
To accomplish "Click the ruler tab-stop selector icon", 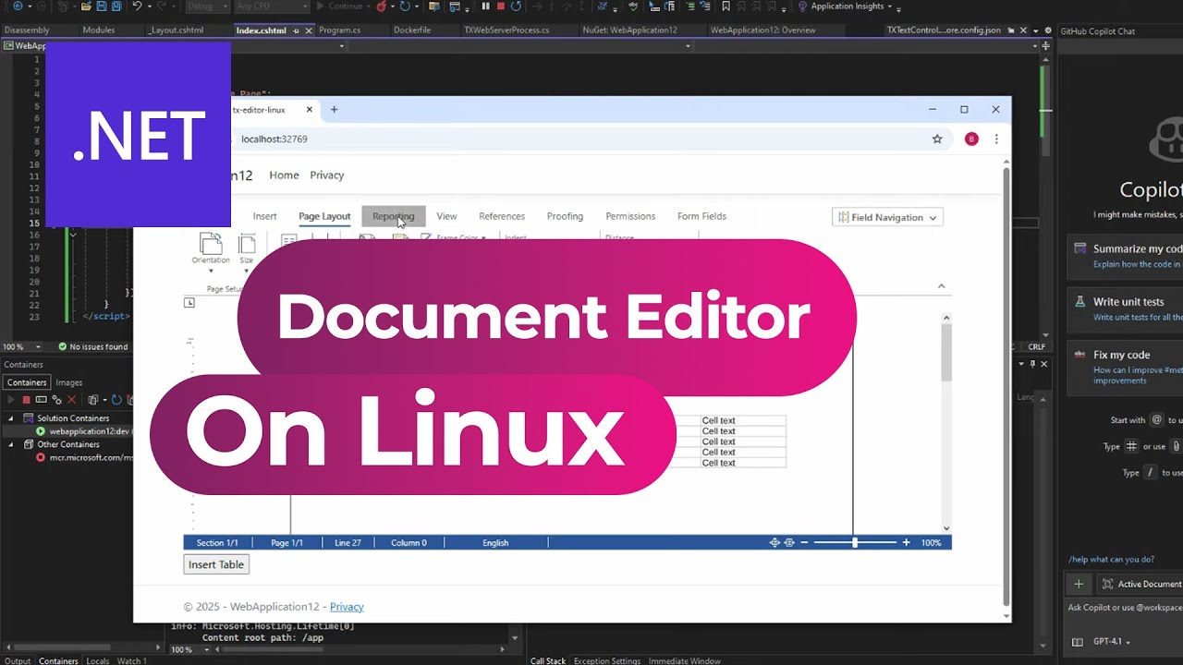I will tap(189, 302).
